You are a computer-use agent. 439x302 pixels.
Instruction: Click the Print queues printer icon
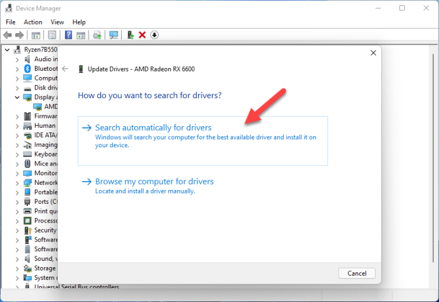(x=27, y=211)
